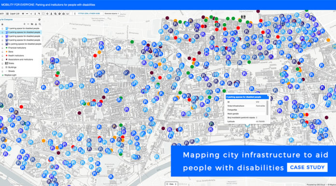Click the magnifier search toolbar icon
The image size is (336, 186).
tap(56, 14)
